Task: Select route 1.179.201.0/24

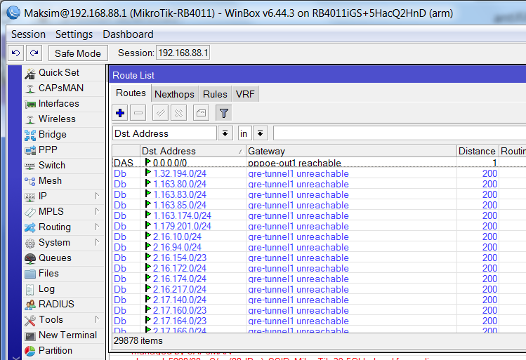Action: click(319, 226)
